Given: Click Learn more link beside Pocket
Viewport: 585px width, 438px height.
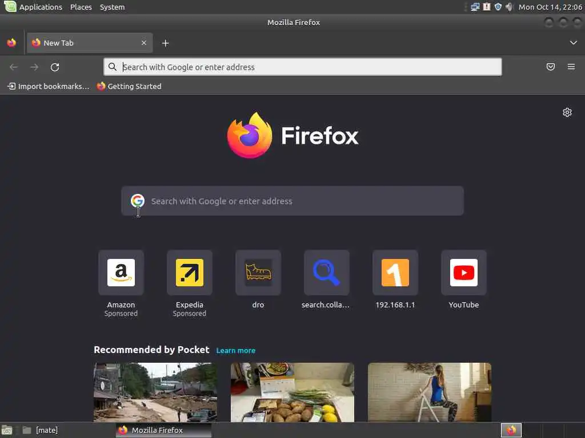Looking at the screenshot, I should [236, 351].
